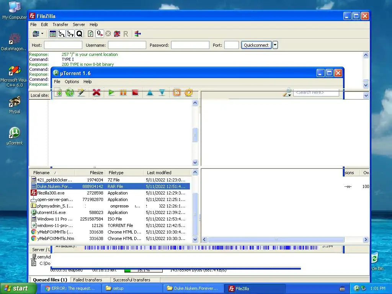392x294 pixels.
Task: Click the red Stop torrent icon
Action: pyautogui.click(x=135, y=93)
